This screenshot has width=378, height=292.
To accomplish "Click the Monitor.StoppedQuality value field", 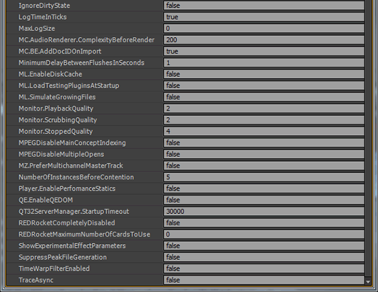I will click(263, 132).
